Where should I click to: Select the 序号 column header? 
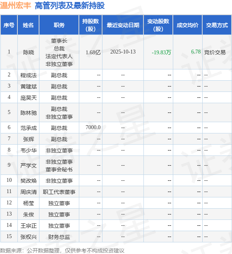point(9,25)
